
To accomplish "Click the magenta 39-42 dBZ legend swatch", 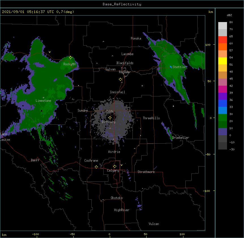I will click(x=222, y=89).
